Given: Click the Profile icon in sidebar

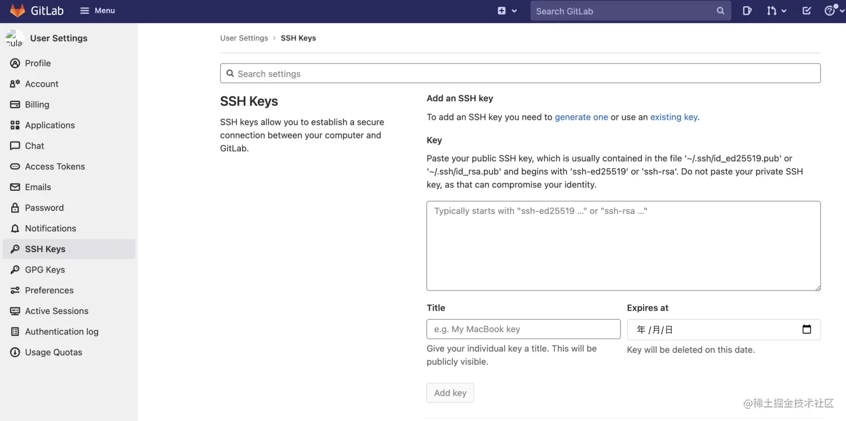Looking at the screenshot, I should tap(15, 63).
